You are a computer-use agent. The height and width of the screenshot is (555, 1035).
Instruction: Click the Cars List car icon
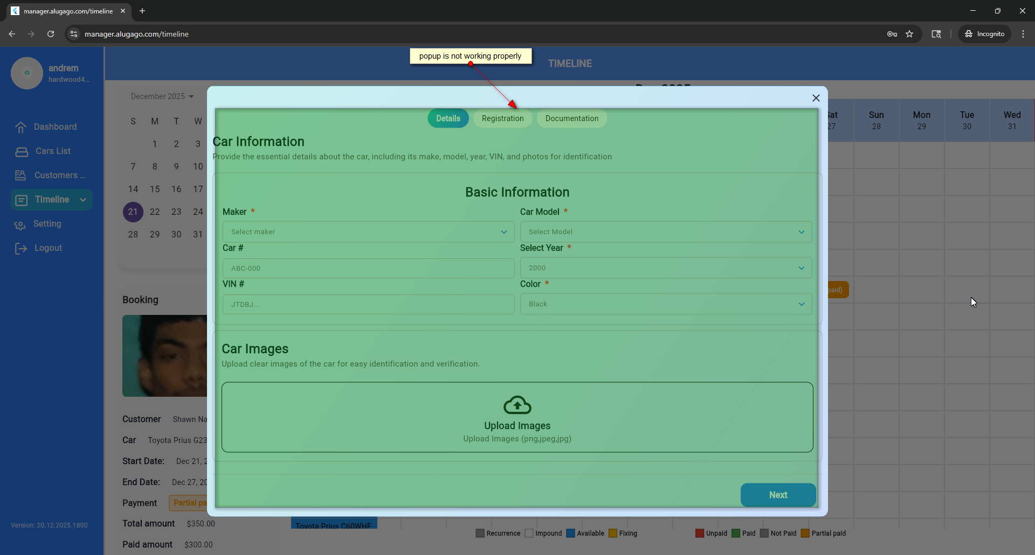tap(22, 152)
